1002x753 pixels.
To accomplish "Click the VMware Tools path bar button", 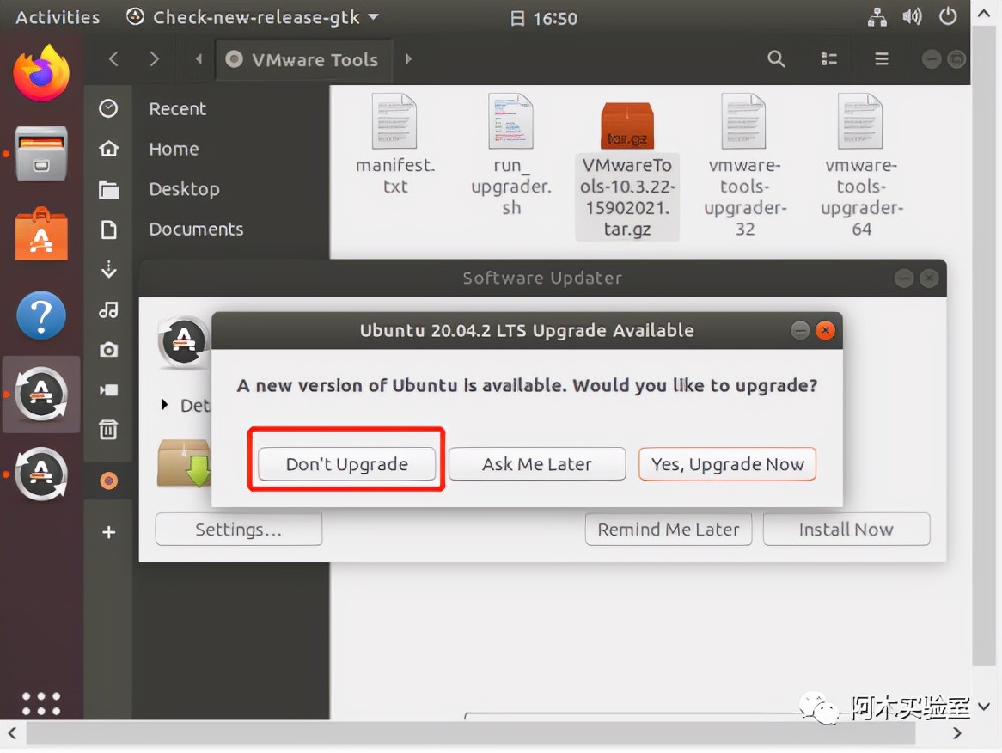I will (x=302, y=59).
